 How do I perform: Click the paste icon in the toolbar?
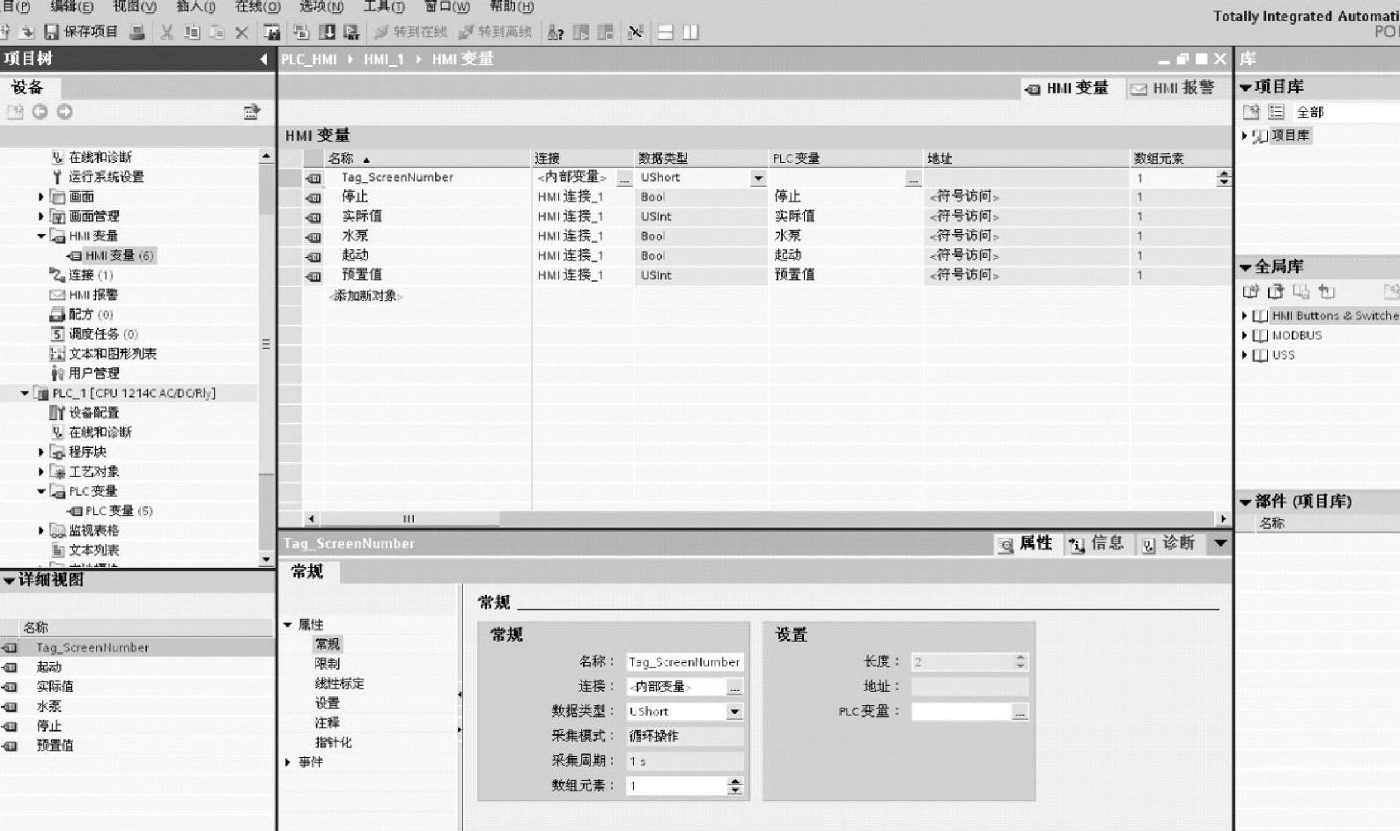tap(217, 33)
